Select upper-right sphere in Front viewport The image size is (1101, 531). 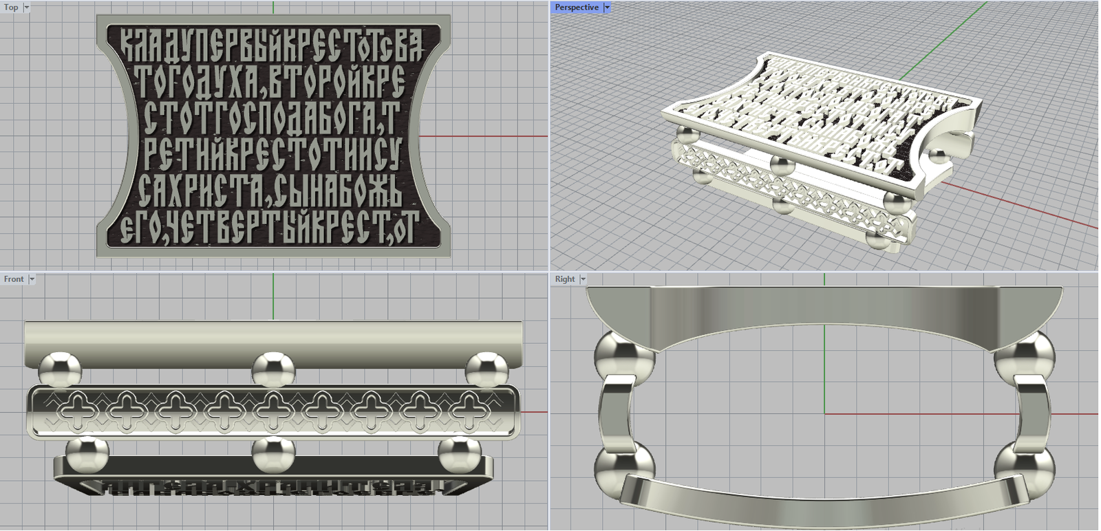point(487,369)
